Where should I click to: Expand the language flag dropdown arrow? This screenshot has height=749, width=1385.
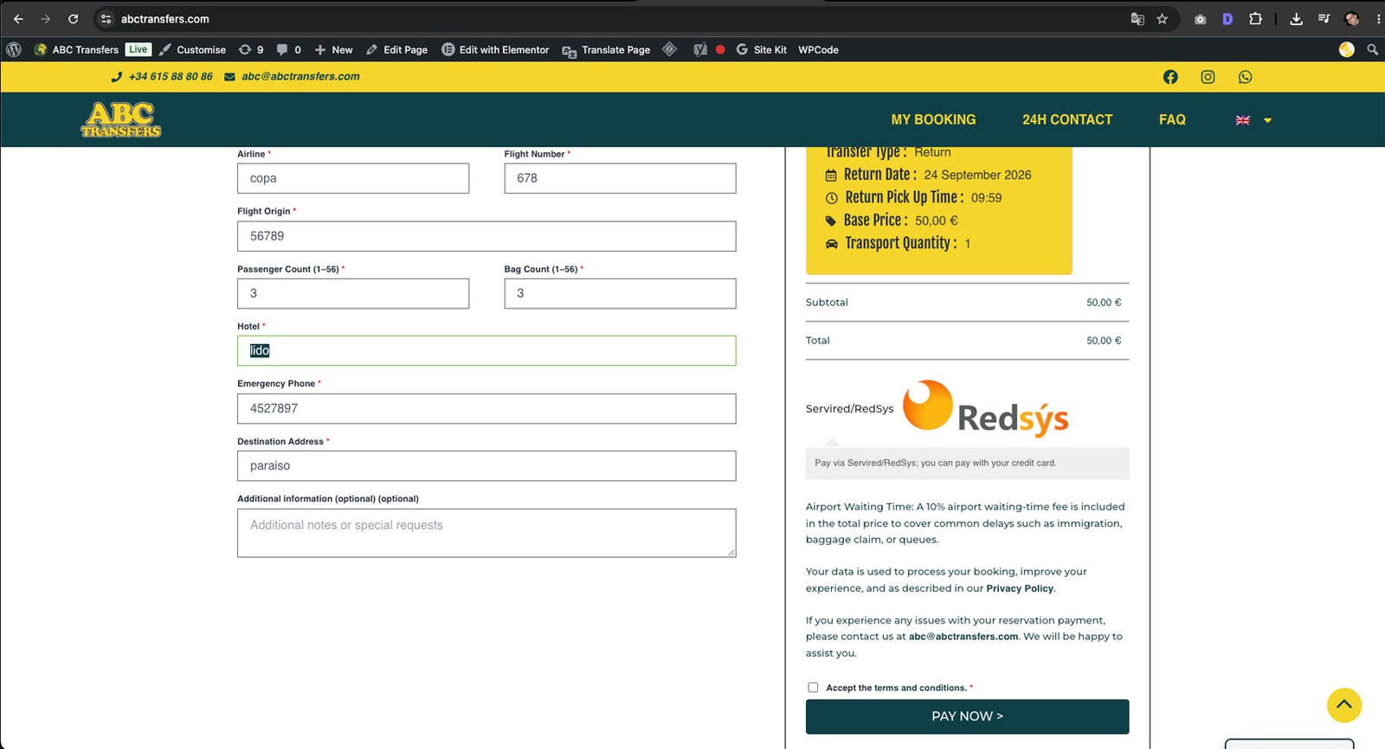1267,120
